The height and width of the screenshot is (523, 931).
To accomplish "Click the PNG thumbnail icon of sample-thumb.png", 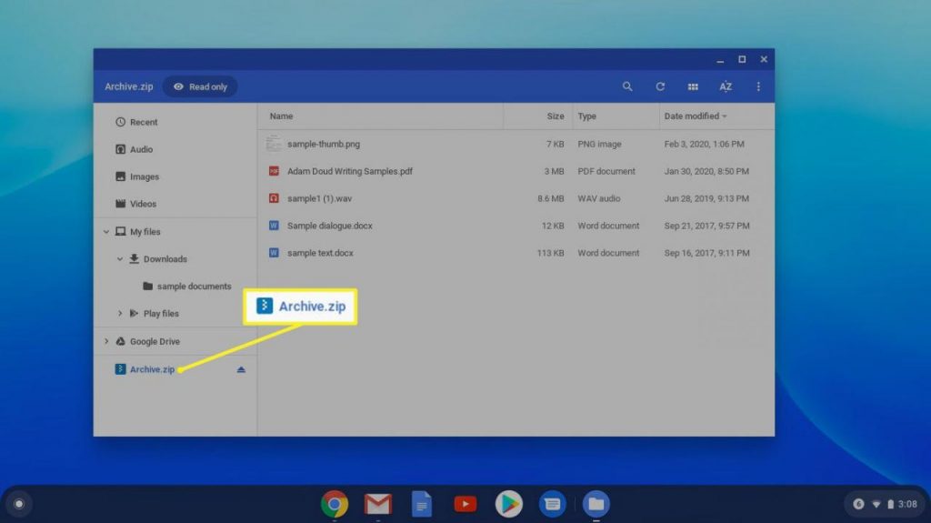I will [274, 143].
